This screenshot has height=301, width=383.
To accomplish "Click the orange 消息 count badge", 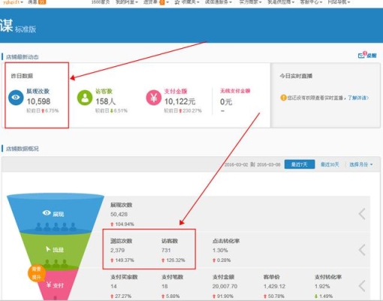I will [42, 2].
